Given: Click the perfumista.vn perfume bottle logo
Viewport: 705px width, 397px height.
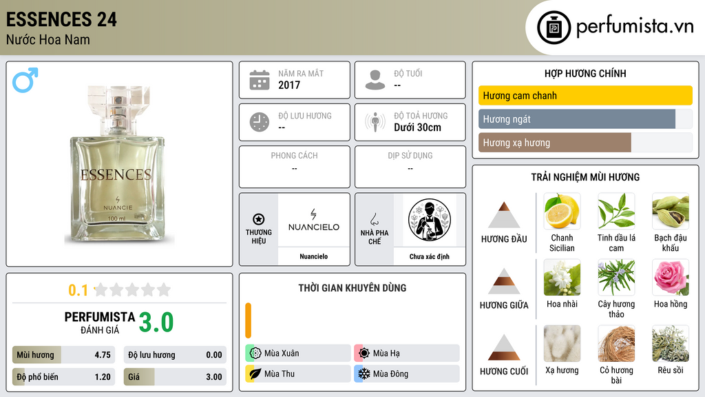Looking at the screenshot, I should click(554, 28).
